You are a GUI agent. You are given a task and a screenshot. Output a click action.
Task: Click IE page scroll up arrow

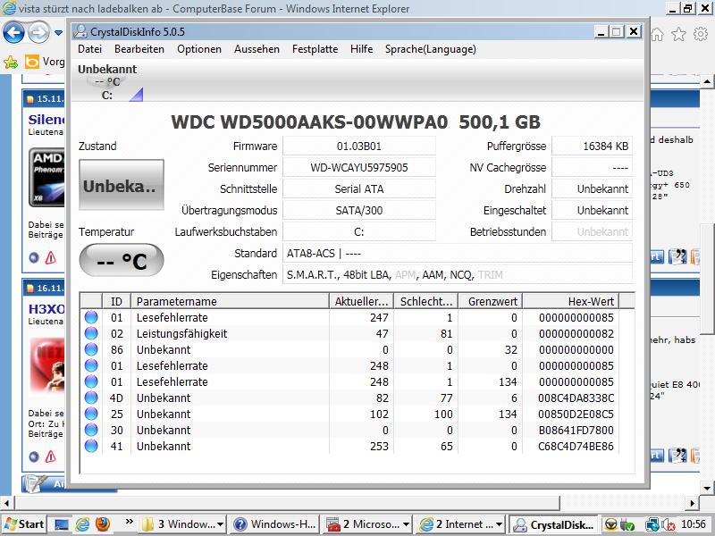pos(706,81)
